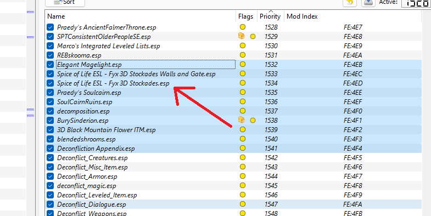Toggle REBskooma.esp checkbox
The width and height of the screenshot is (431, 216).
click(51, 55)
